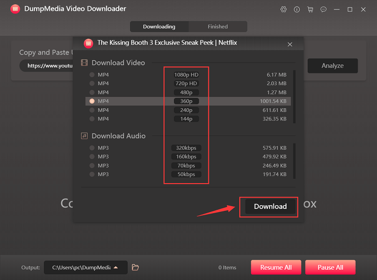
Task: Click the 160kbps bitrate label
Action: point(186,157)
